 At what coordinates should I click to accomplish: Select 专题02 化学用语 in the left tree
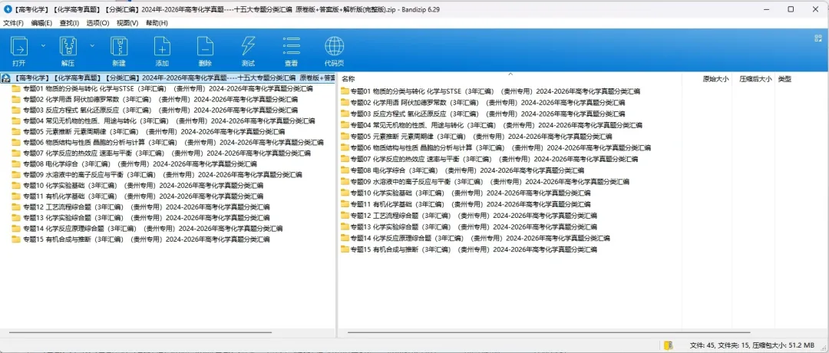coord(154,99)
